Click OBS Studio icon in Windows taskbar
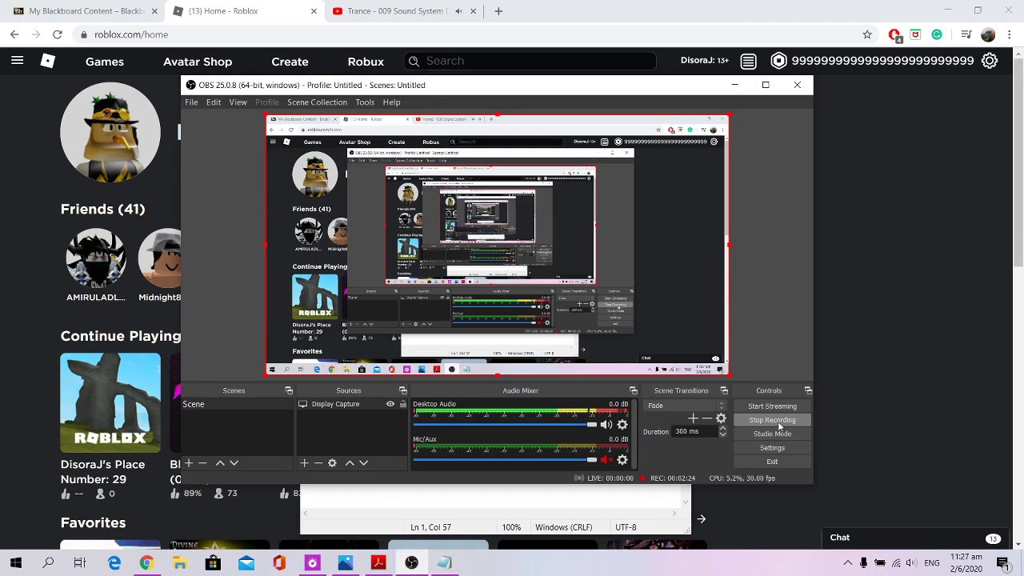1024x576 pixels. click(x=411, y=563)
